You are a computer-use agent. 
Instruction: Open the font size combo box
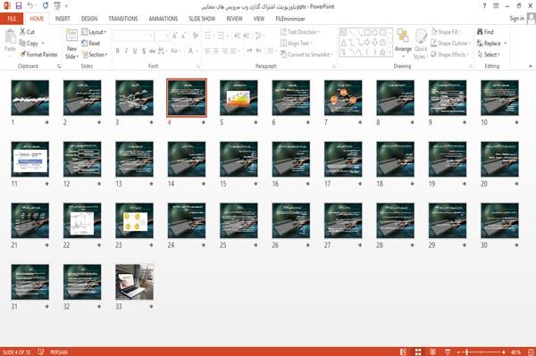point(162,36)
